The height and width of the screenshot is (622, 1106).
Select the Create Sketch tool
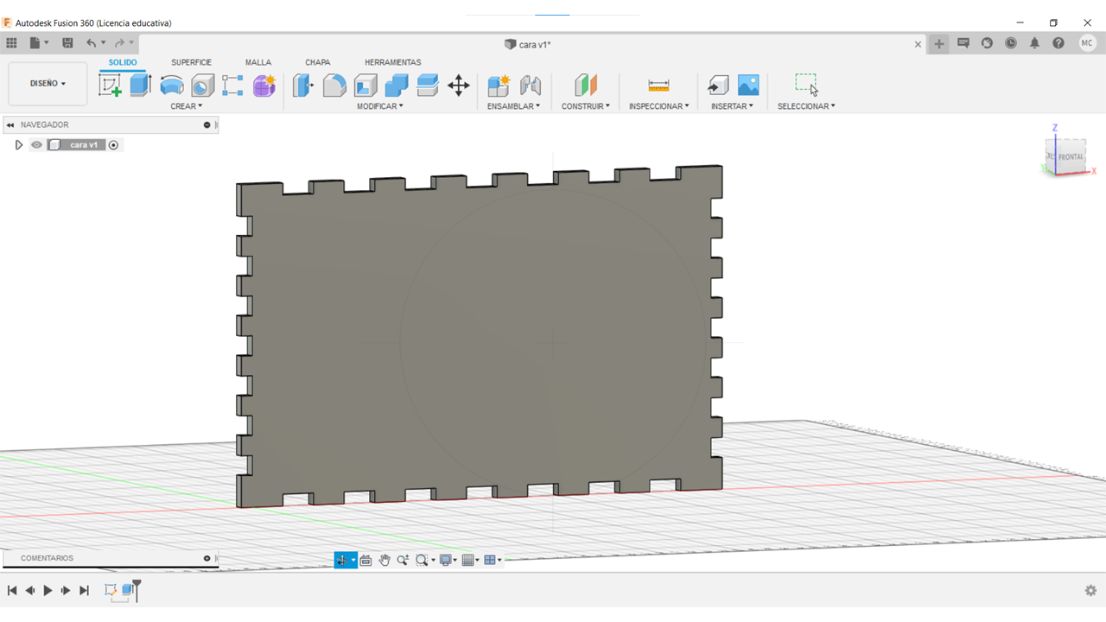click(x=110, y=85)
